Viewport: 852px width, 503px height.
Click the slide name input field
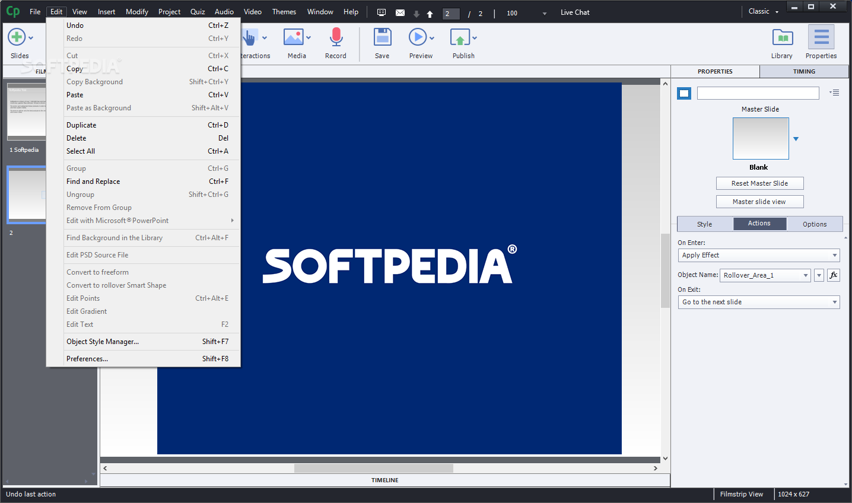(758, 93)
